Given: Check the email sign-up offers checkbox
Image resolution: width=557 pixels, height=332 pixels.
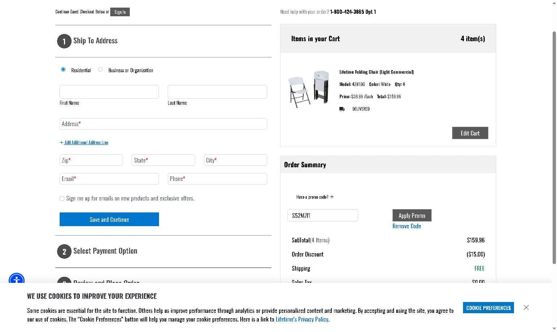Looking at the screenshot, I should [62, 199].
